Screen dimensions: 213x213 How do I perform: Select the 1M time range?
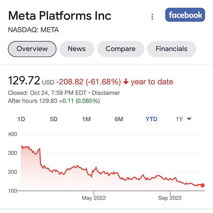coord(86,119)
